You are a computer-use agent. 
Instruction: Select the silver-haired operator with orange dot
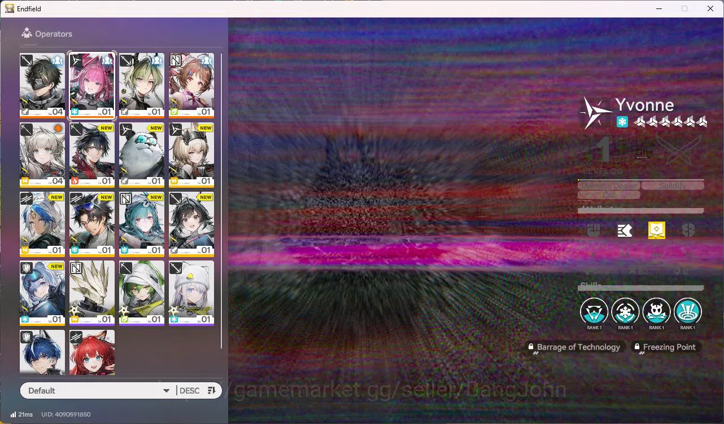point(42,155)
